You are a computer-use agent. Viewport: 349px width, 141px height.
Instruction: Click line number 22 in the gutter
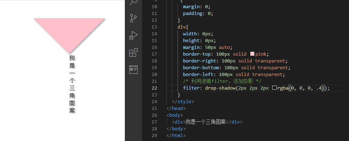[154, 88]
